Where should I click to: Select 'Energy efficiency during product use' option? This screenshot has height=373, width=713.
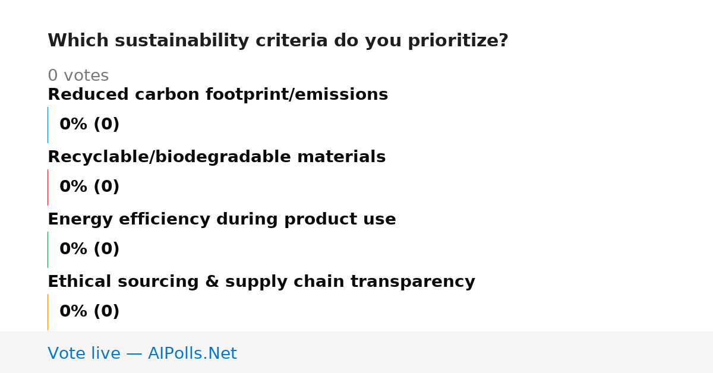click(x=222, y=220)
